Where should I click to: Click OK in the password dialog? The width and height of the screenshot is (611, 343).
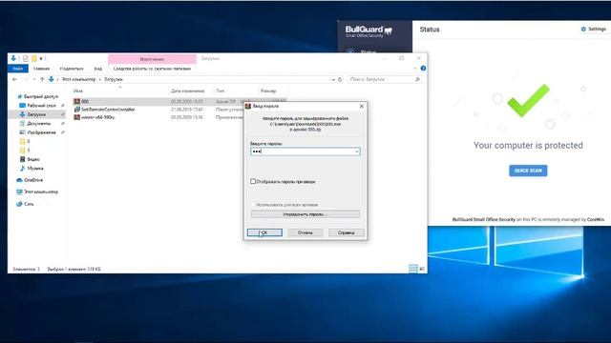tap(264, 232)
